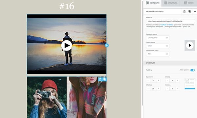Increase the Destra padding value
The width and height of the screenshot is (197, 118).
tap(178, 81)
